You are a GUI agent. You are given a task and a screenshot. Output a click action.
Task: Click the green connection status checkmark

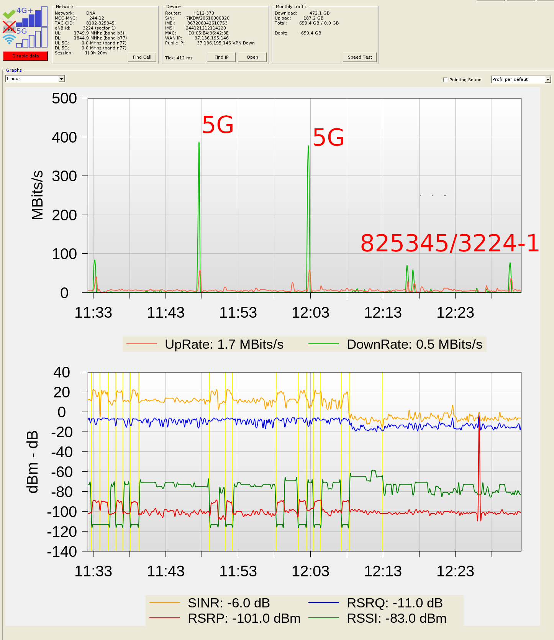[x=9, y=15]
